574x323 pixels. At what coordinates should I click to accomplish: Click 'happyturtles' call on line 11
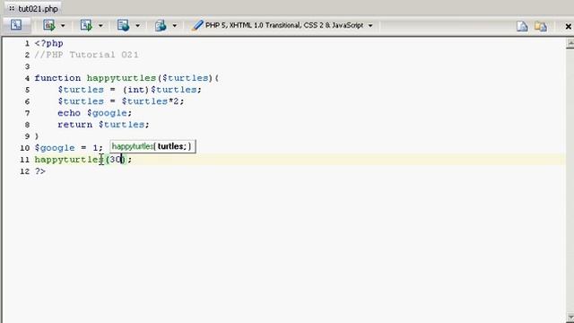click(x=69, y=160)
